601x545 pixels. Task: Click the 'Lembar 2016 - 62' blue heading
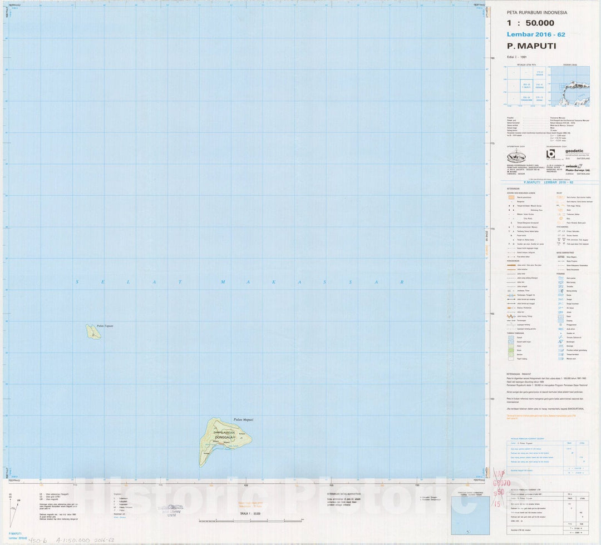pyautogui.click(x=535, y=34)
